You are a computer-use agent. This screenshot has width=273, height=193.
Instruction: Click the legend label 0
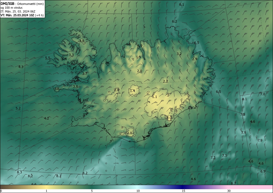(1, 191)
